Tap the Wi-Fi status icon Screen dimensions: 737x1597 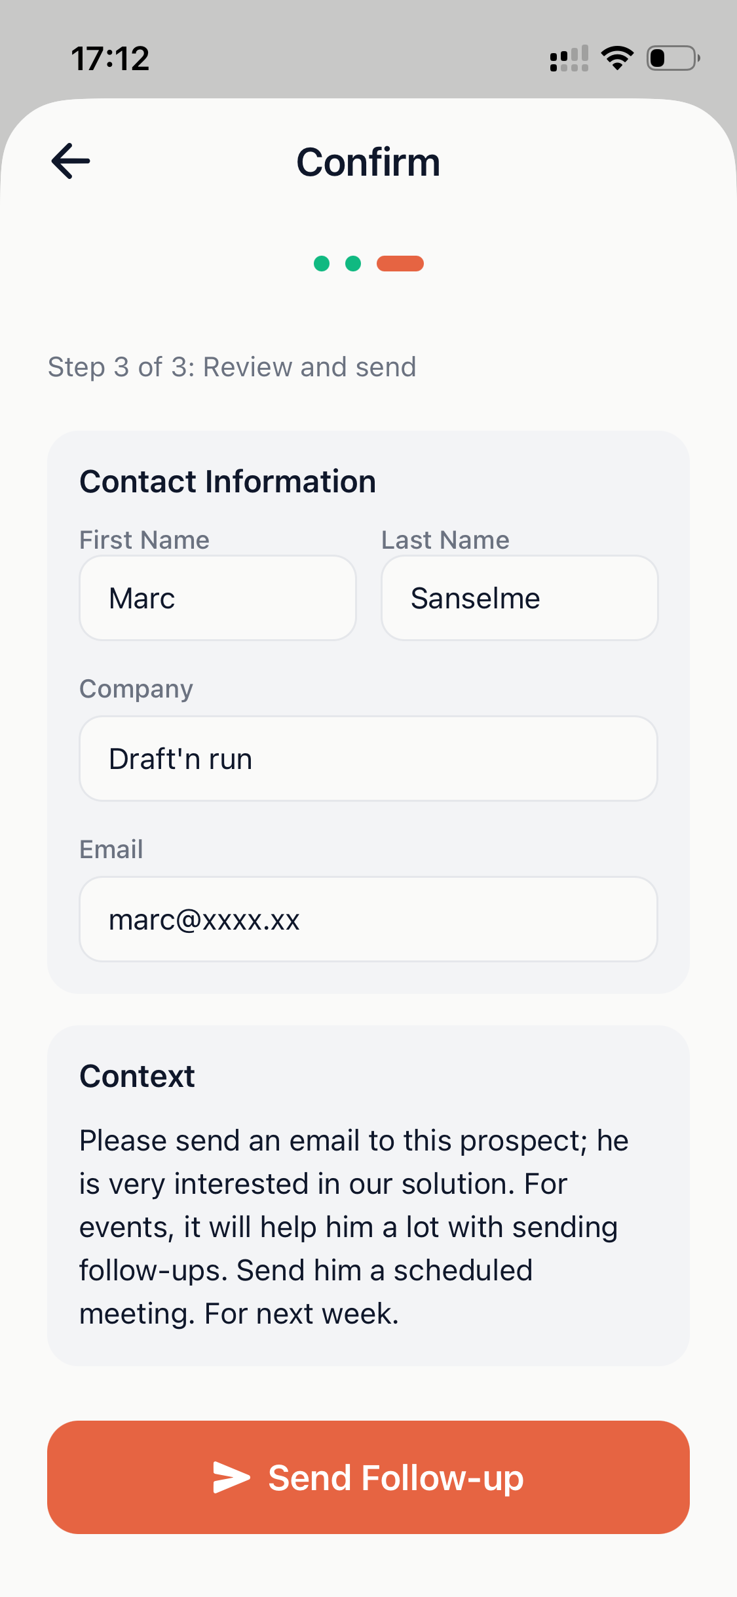(617, 58)
